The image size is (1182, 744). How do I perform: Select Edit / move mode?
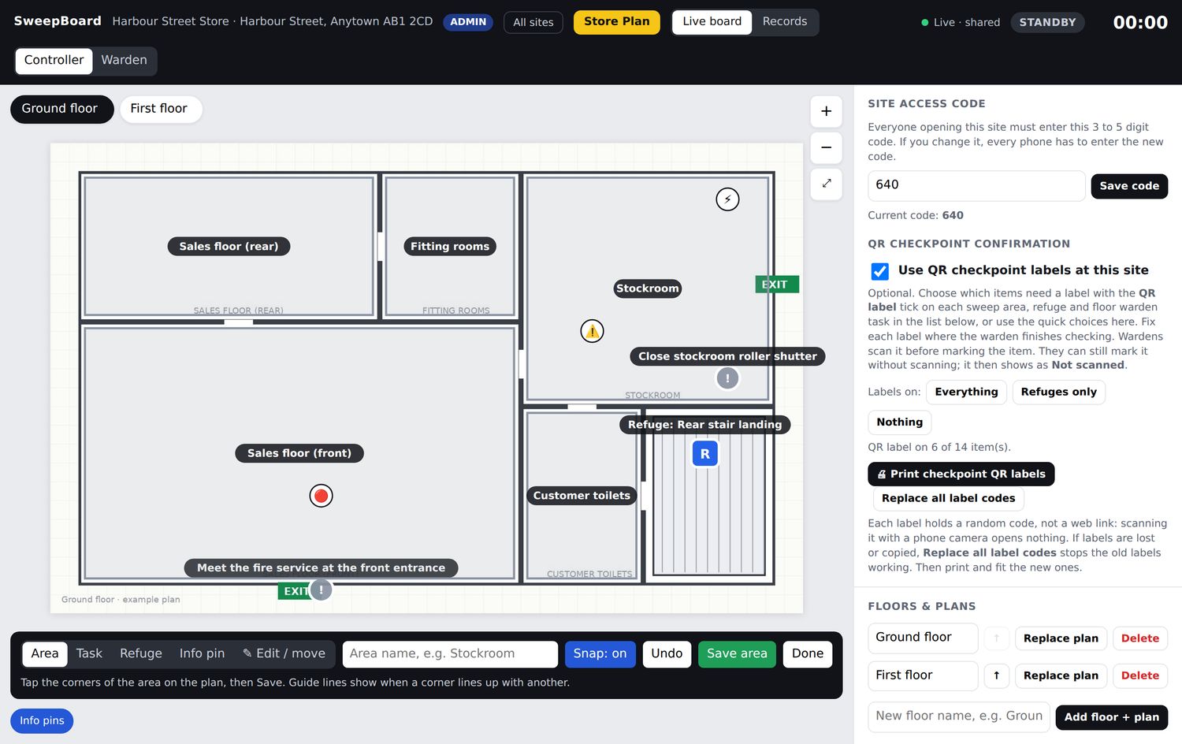(x=284, y=654)
